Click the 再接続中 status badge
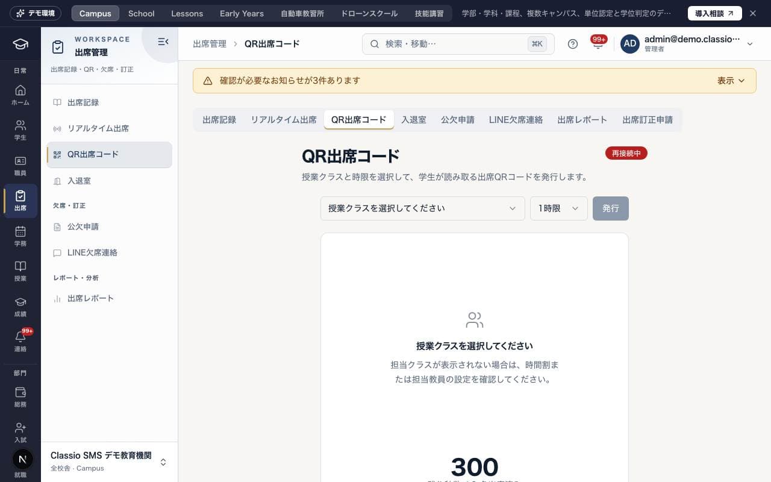This screenshot has height=482, width=771. [626, 154]
